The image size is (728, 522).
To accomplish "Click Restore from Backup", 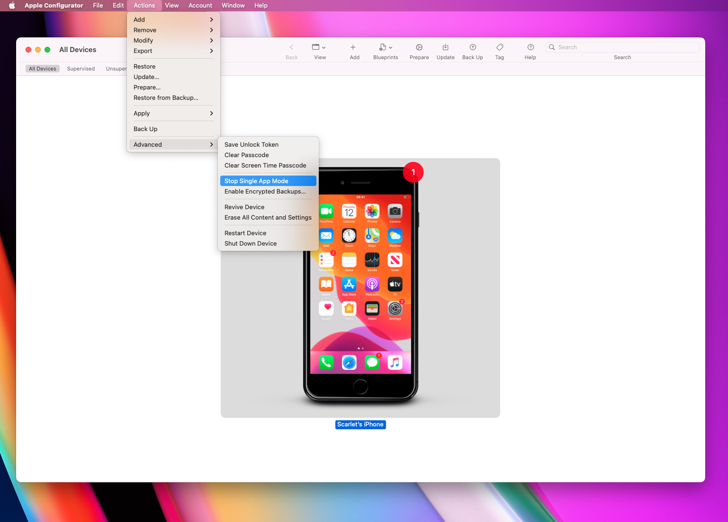I will [x=165, y=98].
